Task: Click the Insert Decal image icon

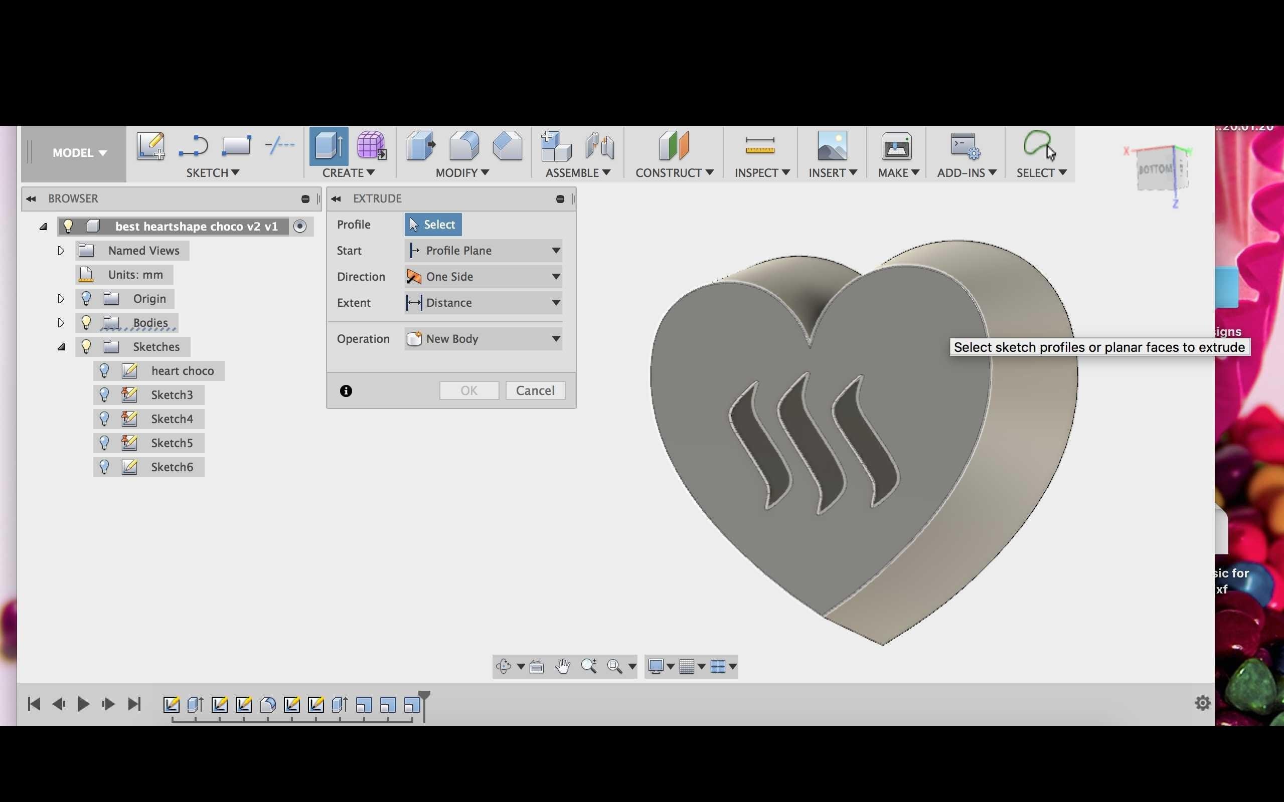Action: [x=832, y=146]
